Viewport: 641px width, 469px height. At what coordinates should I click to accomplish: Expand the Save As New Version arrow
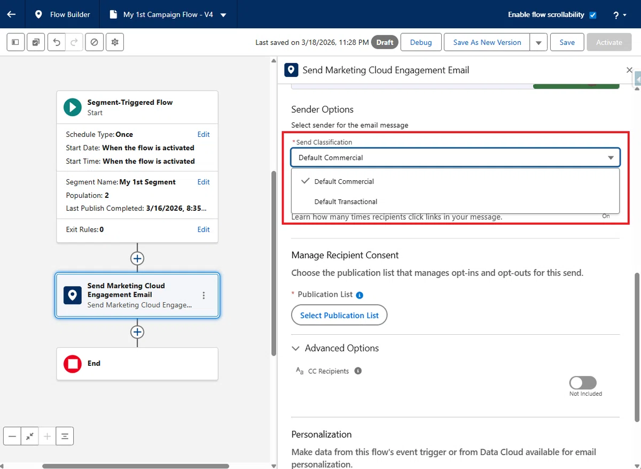tap(538, 42)
